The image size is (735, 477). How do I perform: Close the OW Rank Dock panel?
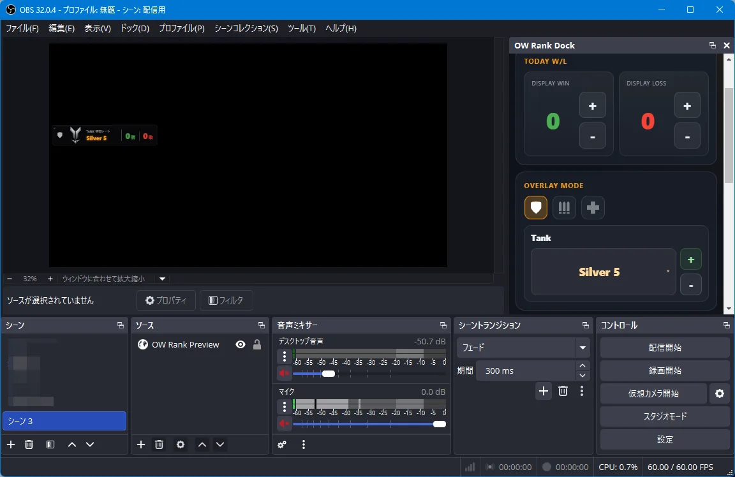point(727,45)
